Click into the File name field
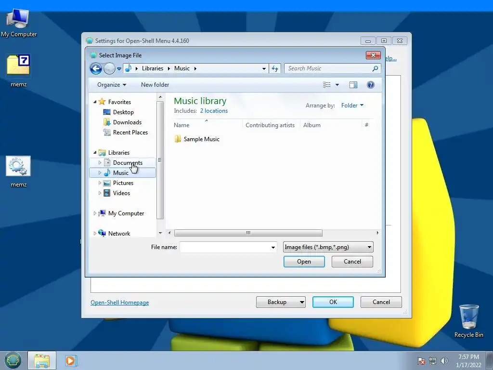This screenshot has height=370, width=493. pos(225,247)
